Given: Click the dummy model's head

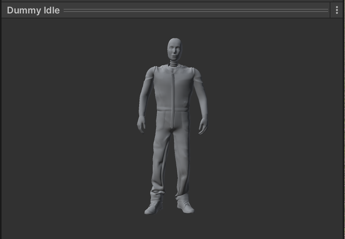Looking at the screenshot, I should coord(174,49).
